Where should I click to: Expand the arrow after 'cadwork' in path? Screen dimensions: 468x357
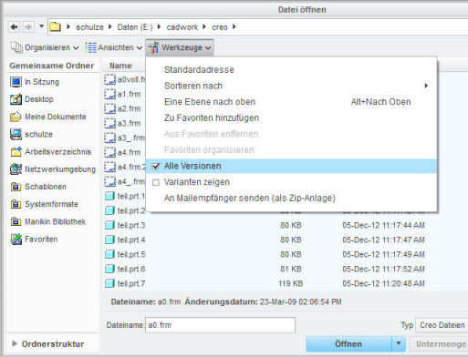(x=204, y=26)
